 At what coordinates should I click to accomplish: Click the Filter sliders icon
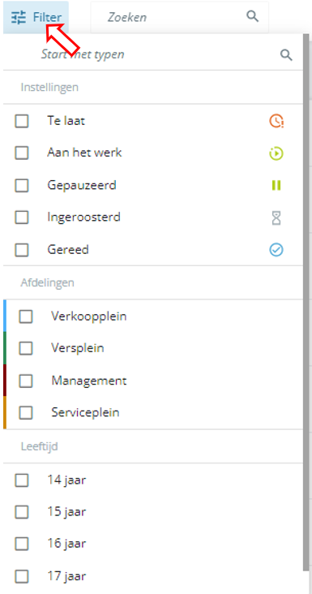(x=18, y=17)
